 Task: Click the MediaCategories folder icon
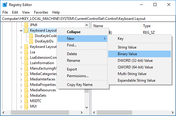tap(26, 74)
